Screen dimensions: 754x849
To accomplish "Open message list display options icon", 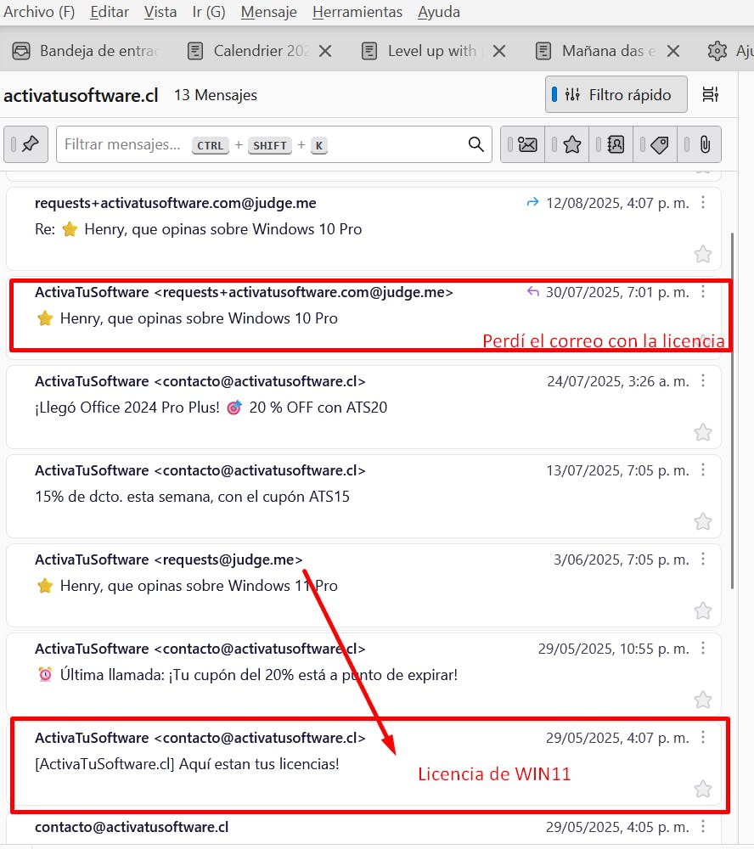I will pyautogui.click(x=710, y=95).
